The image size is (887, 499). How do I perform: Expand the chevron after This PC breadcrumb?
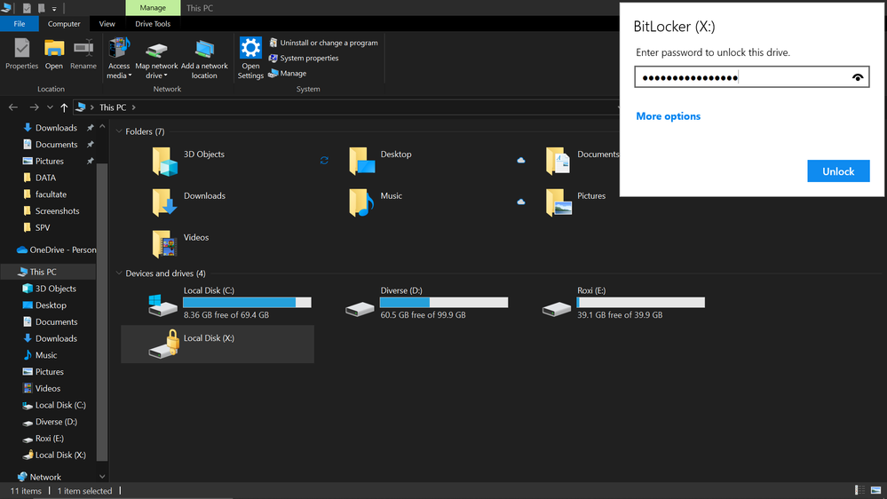[133, 107]
